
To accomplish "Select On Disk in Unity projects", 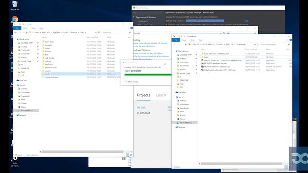I will click(141, 107).
